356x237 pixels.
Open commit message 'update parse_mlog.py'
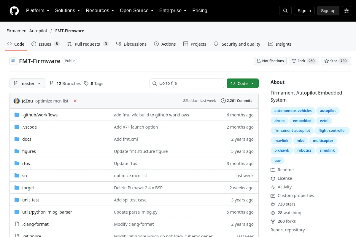click(136, 212)
